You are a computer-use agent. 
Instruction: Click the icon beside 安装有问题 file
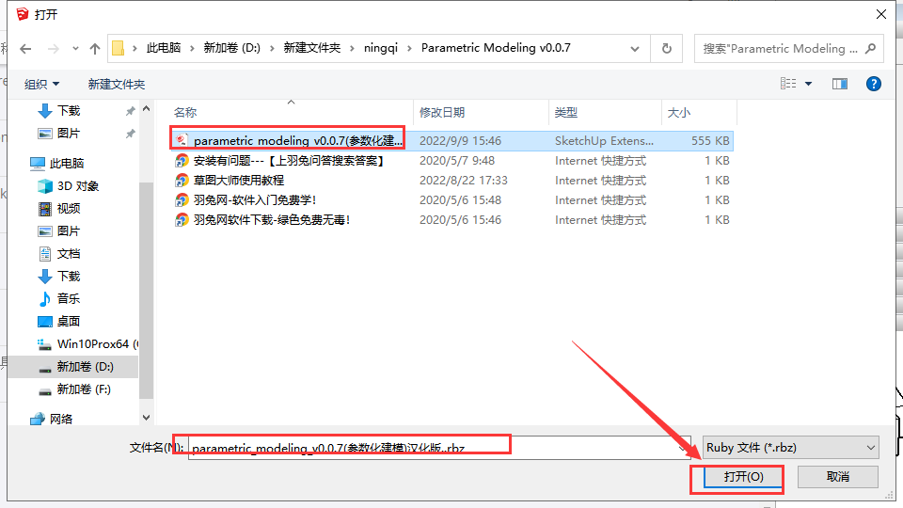182,161
